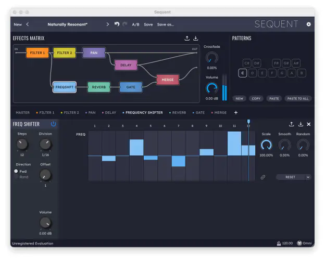325x260 pixels.
Task: Remove the Freq Shifter effect
Action: [x=309, y=124]
